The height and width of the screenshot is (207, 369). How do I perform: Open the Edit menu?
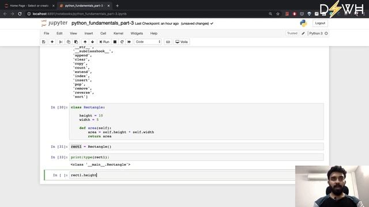[59, 33]
